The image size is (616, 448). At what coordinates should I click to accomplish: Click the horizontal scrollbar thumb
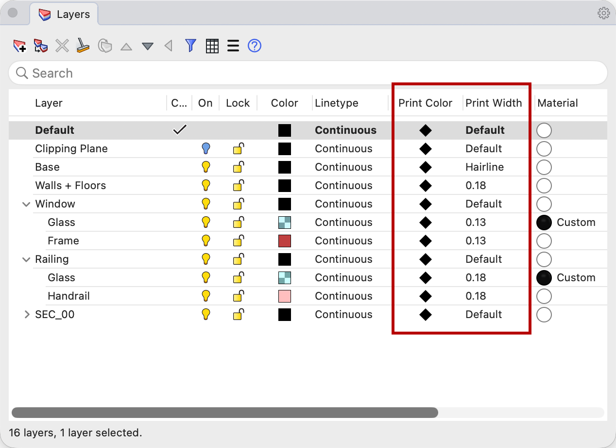pos(225,413)
